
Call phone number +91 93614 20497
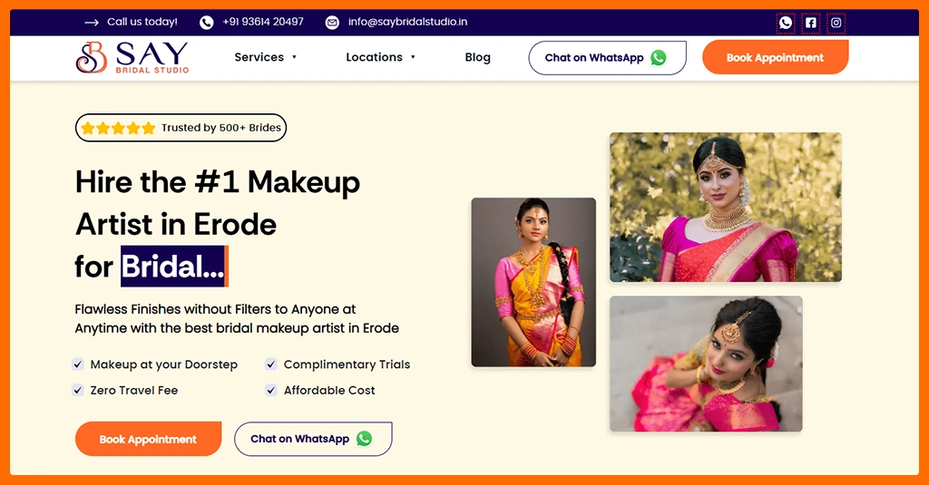(263, 22)
